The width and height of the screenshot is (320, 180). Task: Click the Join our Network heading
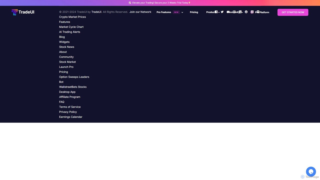(140, 12)
